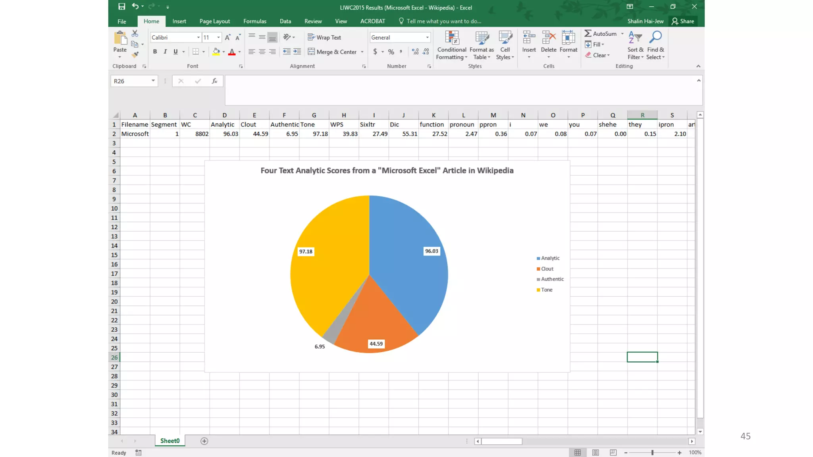This screenshot has width=813, height=457.
Task: Toggle Wrap Text on
Action: click(324, 37)
